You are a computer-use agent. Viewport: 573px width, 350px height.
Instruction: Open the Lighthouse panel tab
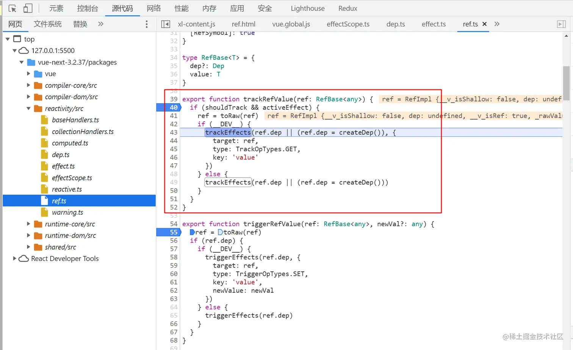coord(308,8)
